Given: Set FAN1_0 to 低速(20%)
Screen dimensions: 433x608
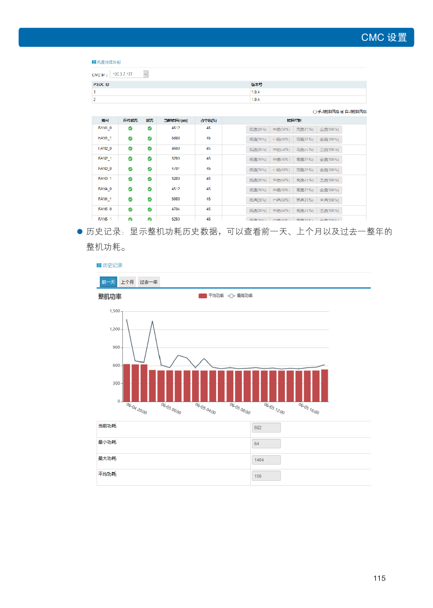Looking at the screenshot, I should click(258, 130).
